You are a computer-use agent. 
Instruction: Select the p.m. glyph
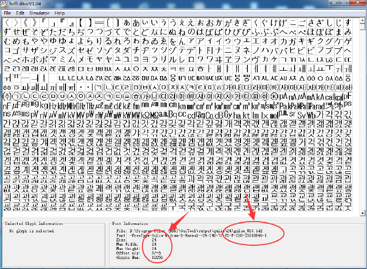click(283, 115)
